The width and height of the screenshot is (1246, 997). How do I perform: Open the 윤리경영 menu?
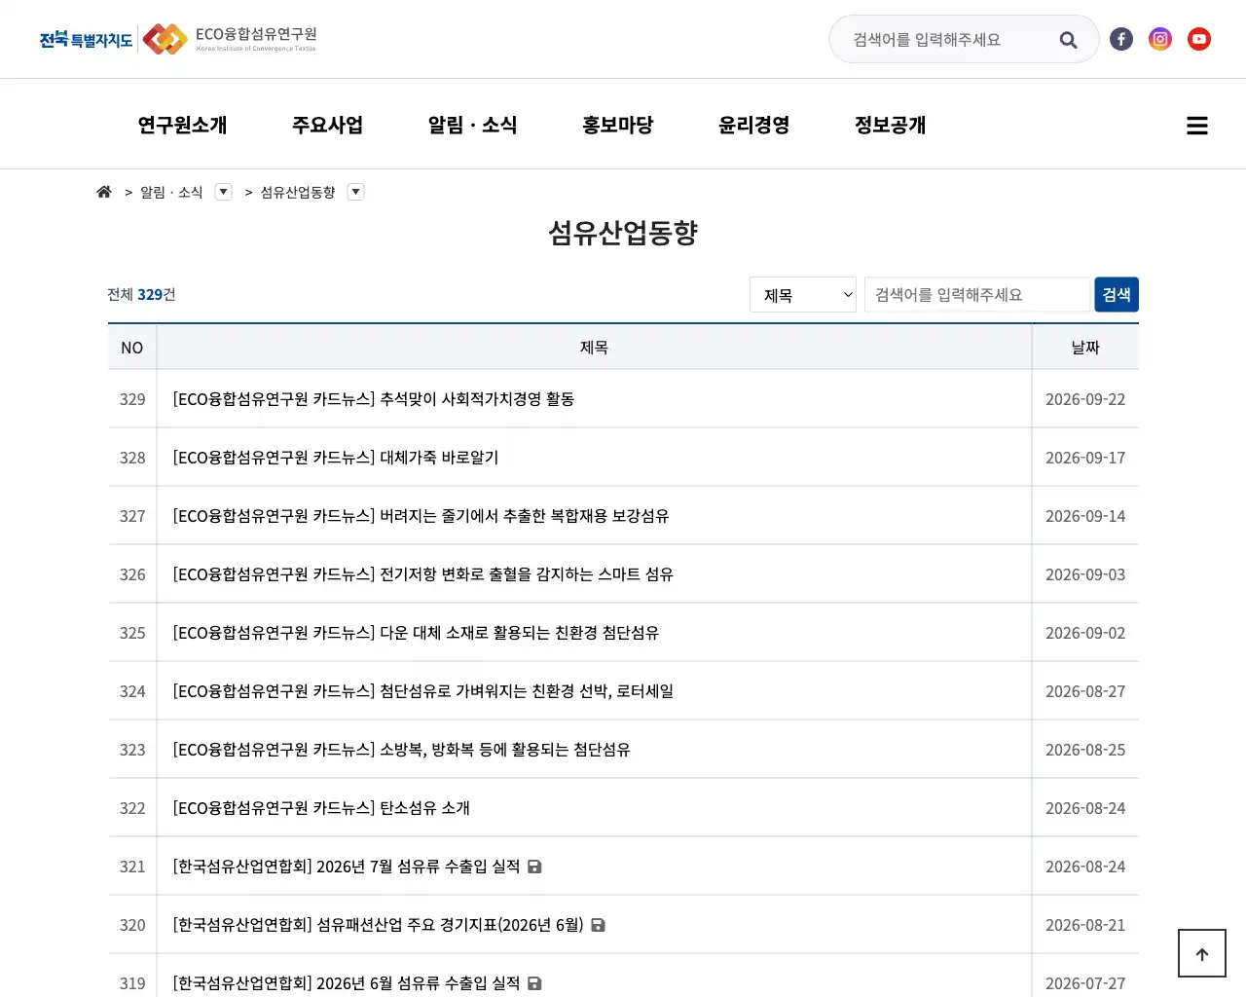click(x=754, y=125)
